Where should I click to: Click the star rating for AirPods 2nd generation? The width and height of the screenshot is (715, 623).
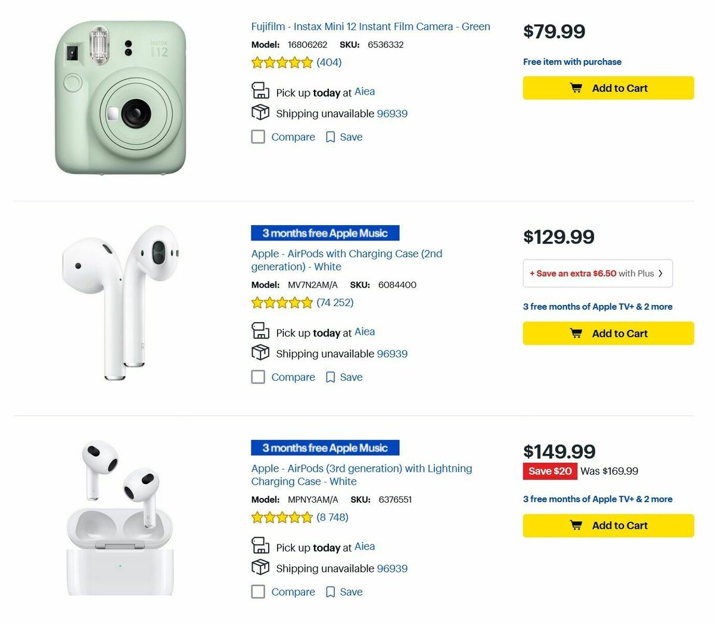[282, 303]
